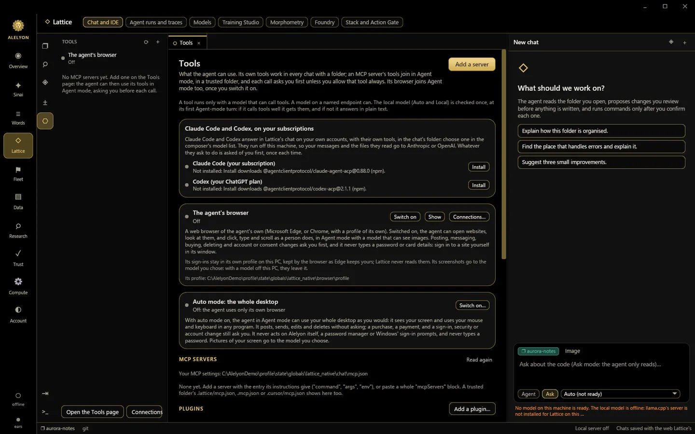The height and width of the screenshot is (434, 695).
Task: Open the Models tab
Action: click(202, 22)
